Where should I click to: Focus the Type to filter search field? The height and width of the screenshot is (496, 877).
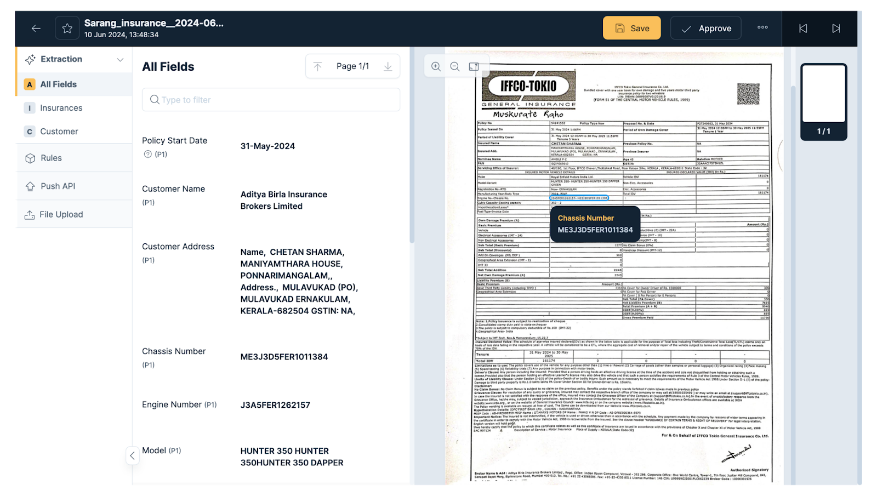(x=271, y=100)
